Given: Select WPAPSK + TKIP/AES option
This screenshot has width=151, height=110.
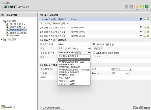Looking at the screenshot, I should click(74, 72).
